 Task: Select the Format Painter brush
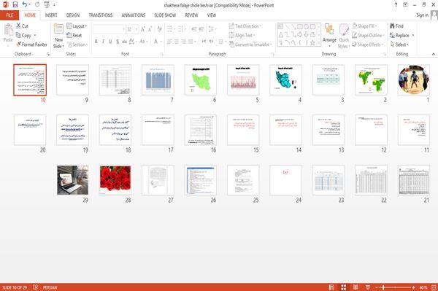[18, 44]
